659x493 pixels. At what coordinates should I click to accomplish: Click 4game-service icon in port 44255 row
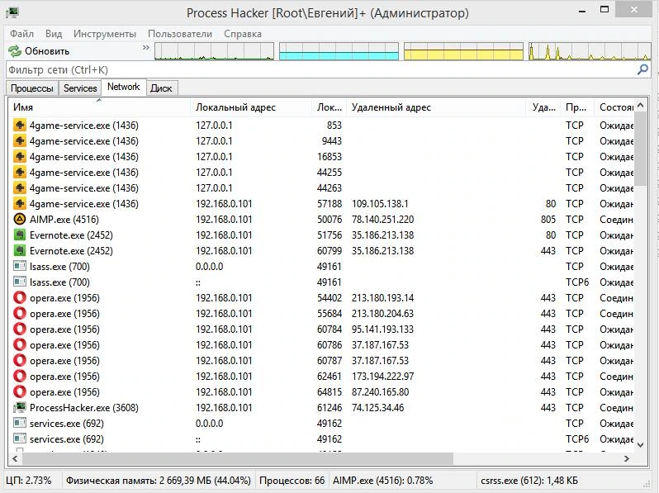[x=20, y=173]
